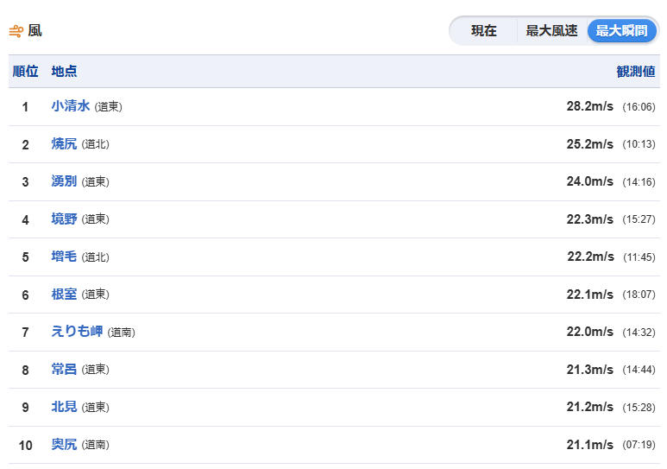The height and width of the screenshot is (469, 667).
Task: Select the 最大瞬間 toggle option
Action: click(x=621, y=31)
